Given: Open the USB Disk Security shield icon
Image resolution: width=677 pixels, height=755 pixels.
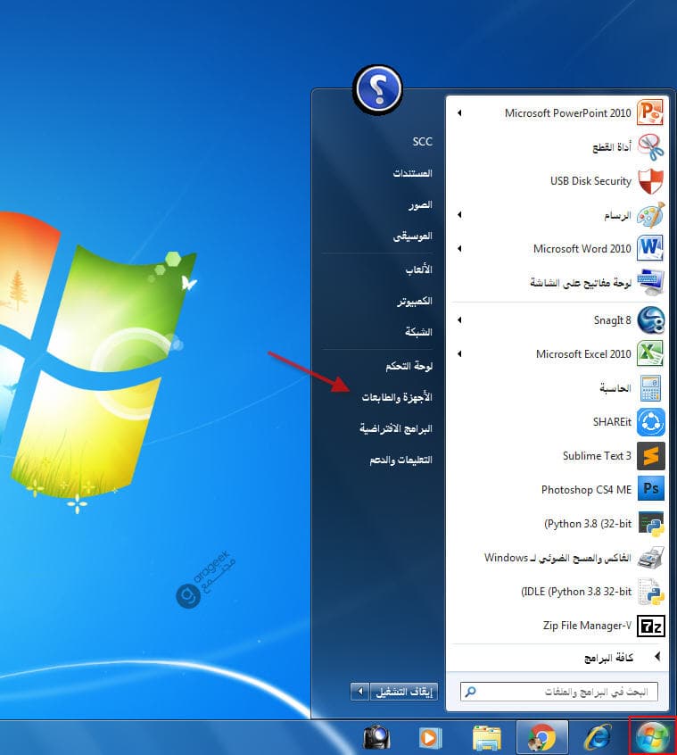Looking at the screenshot, I should coord(650,181).
